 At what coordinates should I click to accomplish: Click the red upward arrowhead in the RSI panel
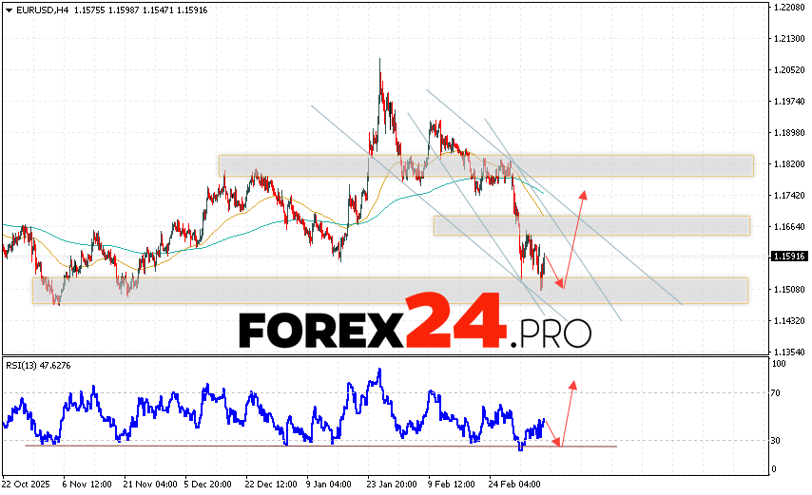click(572, 384)
